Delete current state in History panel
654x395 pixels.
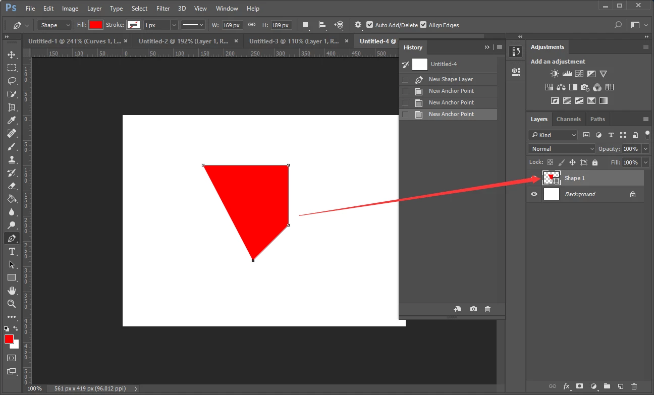[x=487, y=309]
